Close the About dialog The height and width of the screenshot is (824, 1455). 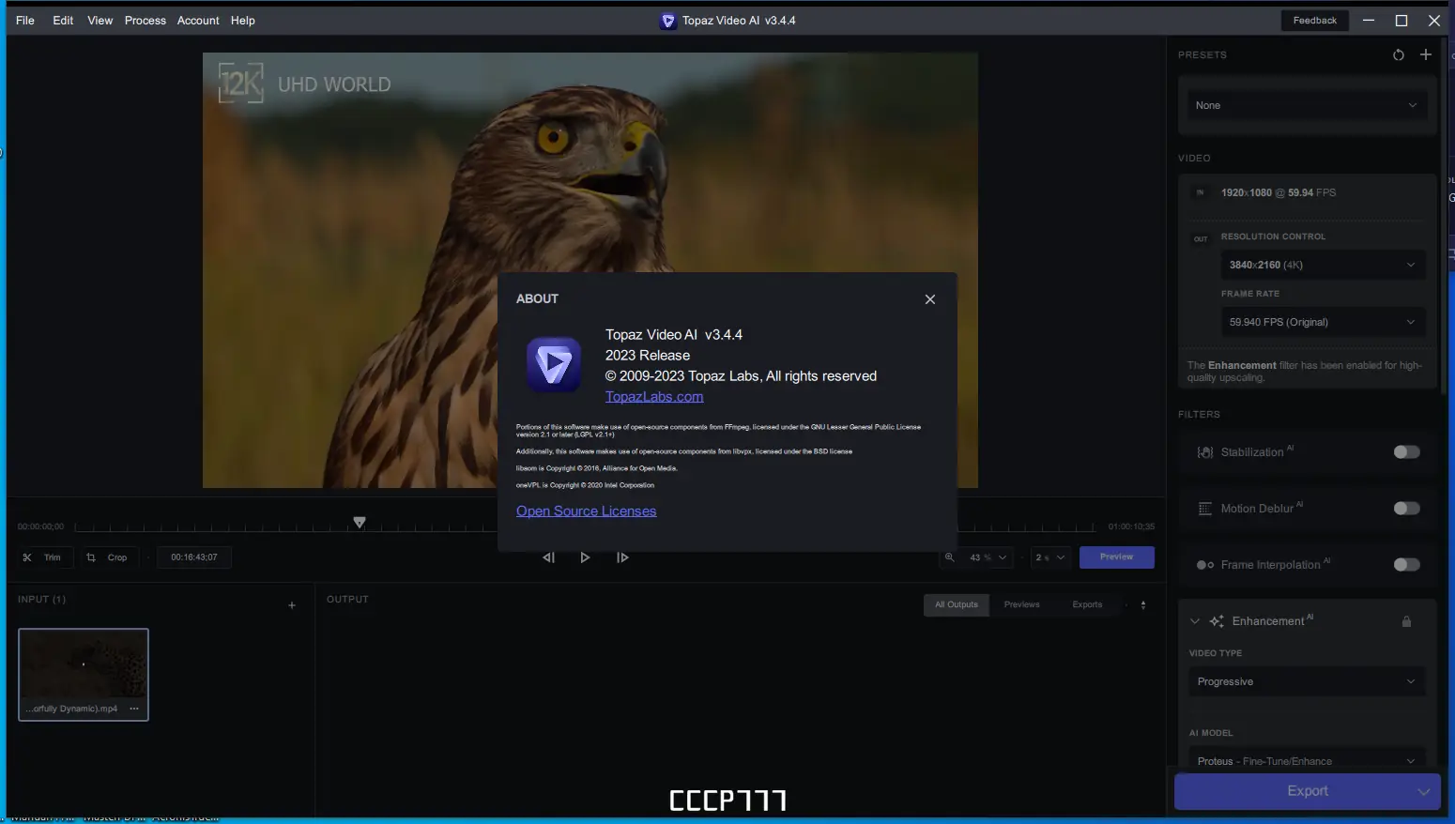[x=930, y=299]
